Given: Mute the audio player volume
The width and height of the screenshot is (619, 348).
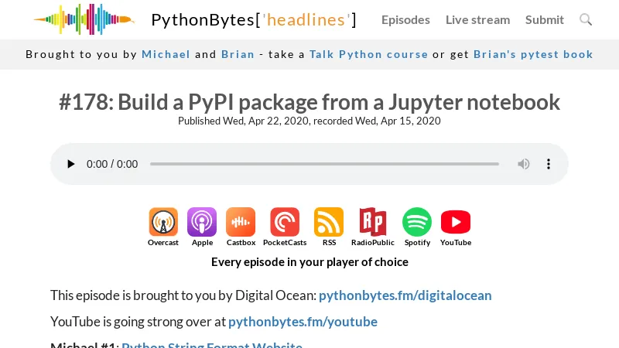Looking at the screenshot, I should pyautogui.click(x=524, y=164).
